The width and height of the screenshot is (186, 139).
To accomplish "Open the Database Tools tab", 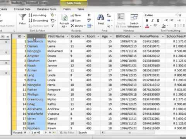I will tap(46, 9).
